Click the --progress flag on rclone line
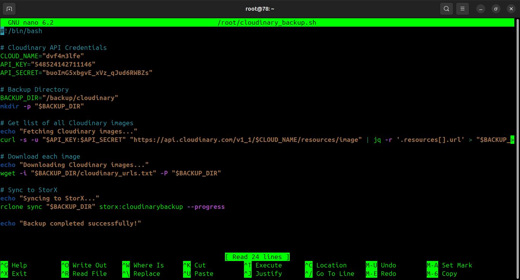Image resolution: width=520 pixels, height=280 pixels. click(x=206, y=207)
